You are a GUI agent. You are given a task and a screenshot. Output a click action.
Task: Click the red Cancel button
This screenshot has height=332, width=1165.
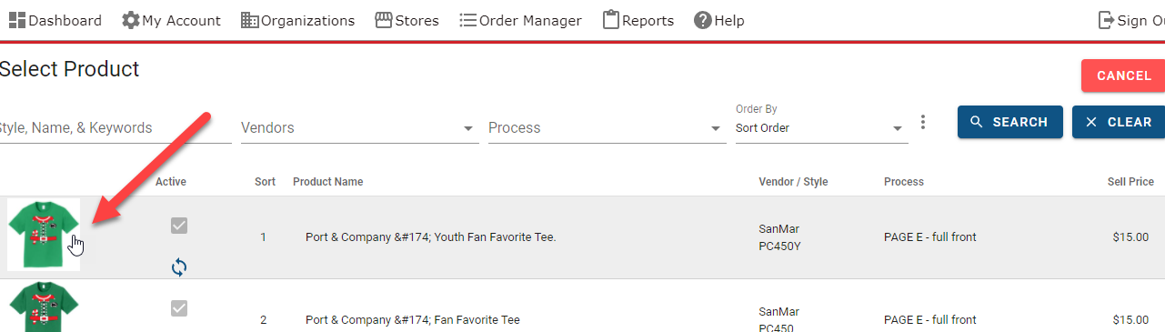1123,75
